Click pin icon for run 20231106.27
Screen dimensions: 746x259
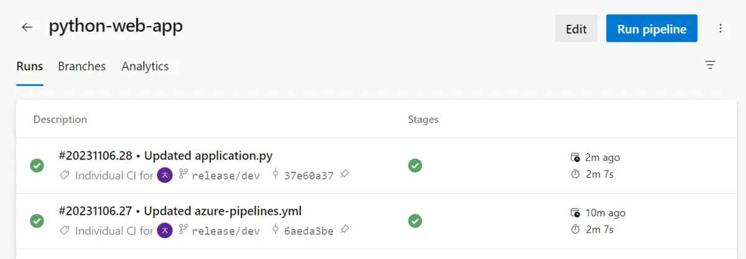pyautogui.click(x=344, y=230)
